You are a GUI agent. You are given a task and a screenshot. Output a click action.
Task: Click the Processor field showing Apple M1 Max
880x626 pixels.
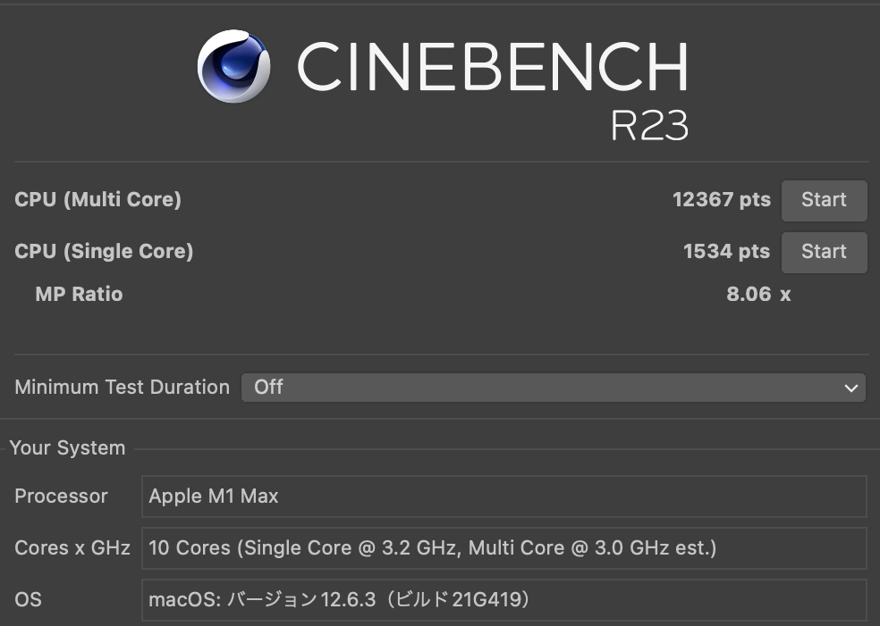(503, 497)
